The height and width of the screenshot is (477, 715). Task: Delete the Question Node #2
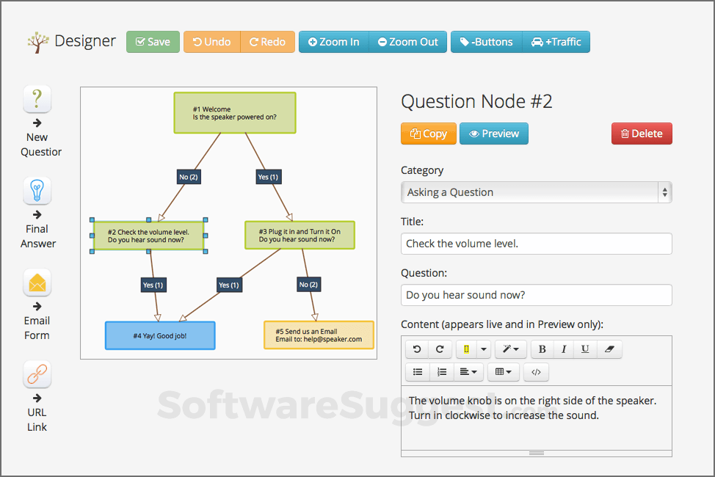[x=642, y=134]
